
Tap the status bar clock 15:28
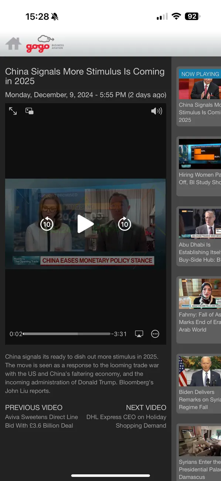point(37,17)
